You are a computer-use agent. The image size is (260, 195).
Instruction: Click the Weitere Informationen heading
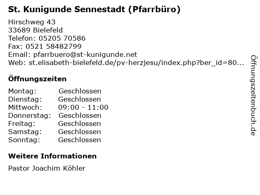tap(52, 156)
